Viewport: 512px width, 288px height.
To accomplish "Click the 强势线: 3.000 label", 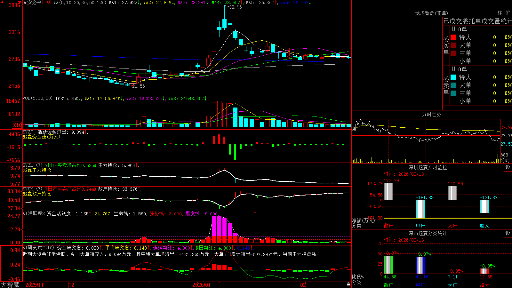I will pos(166,214).
